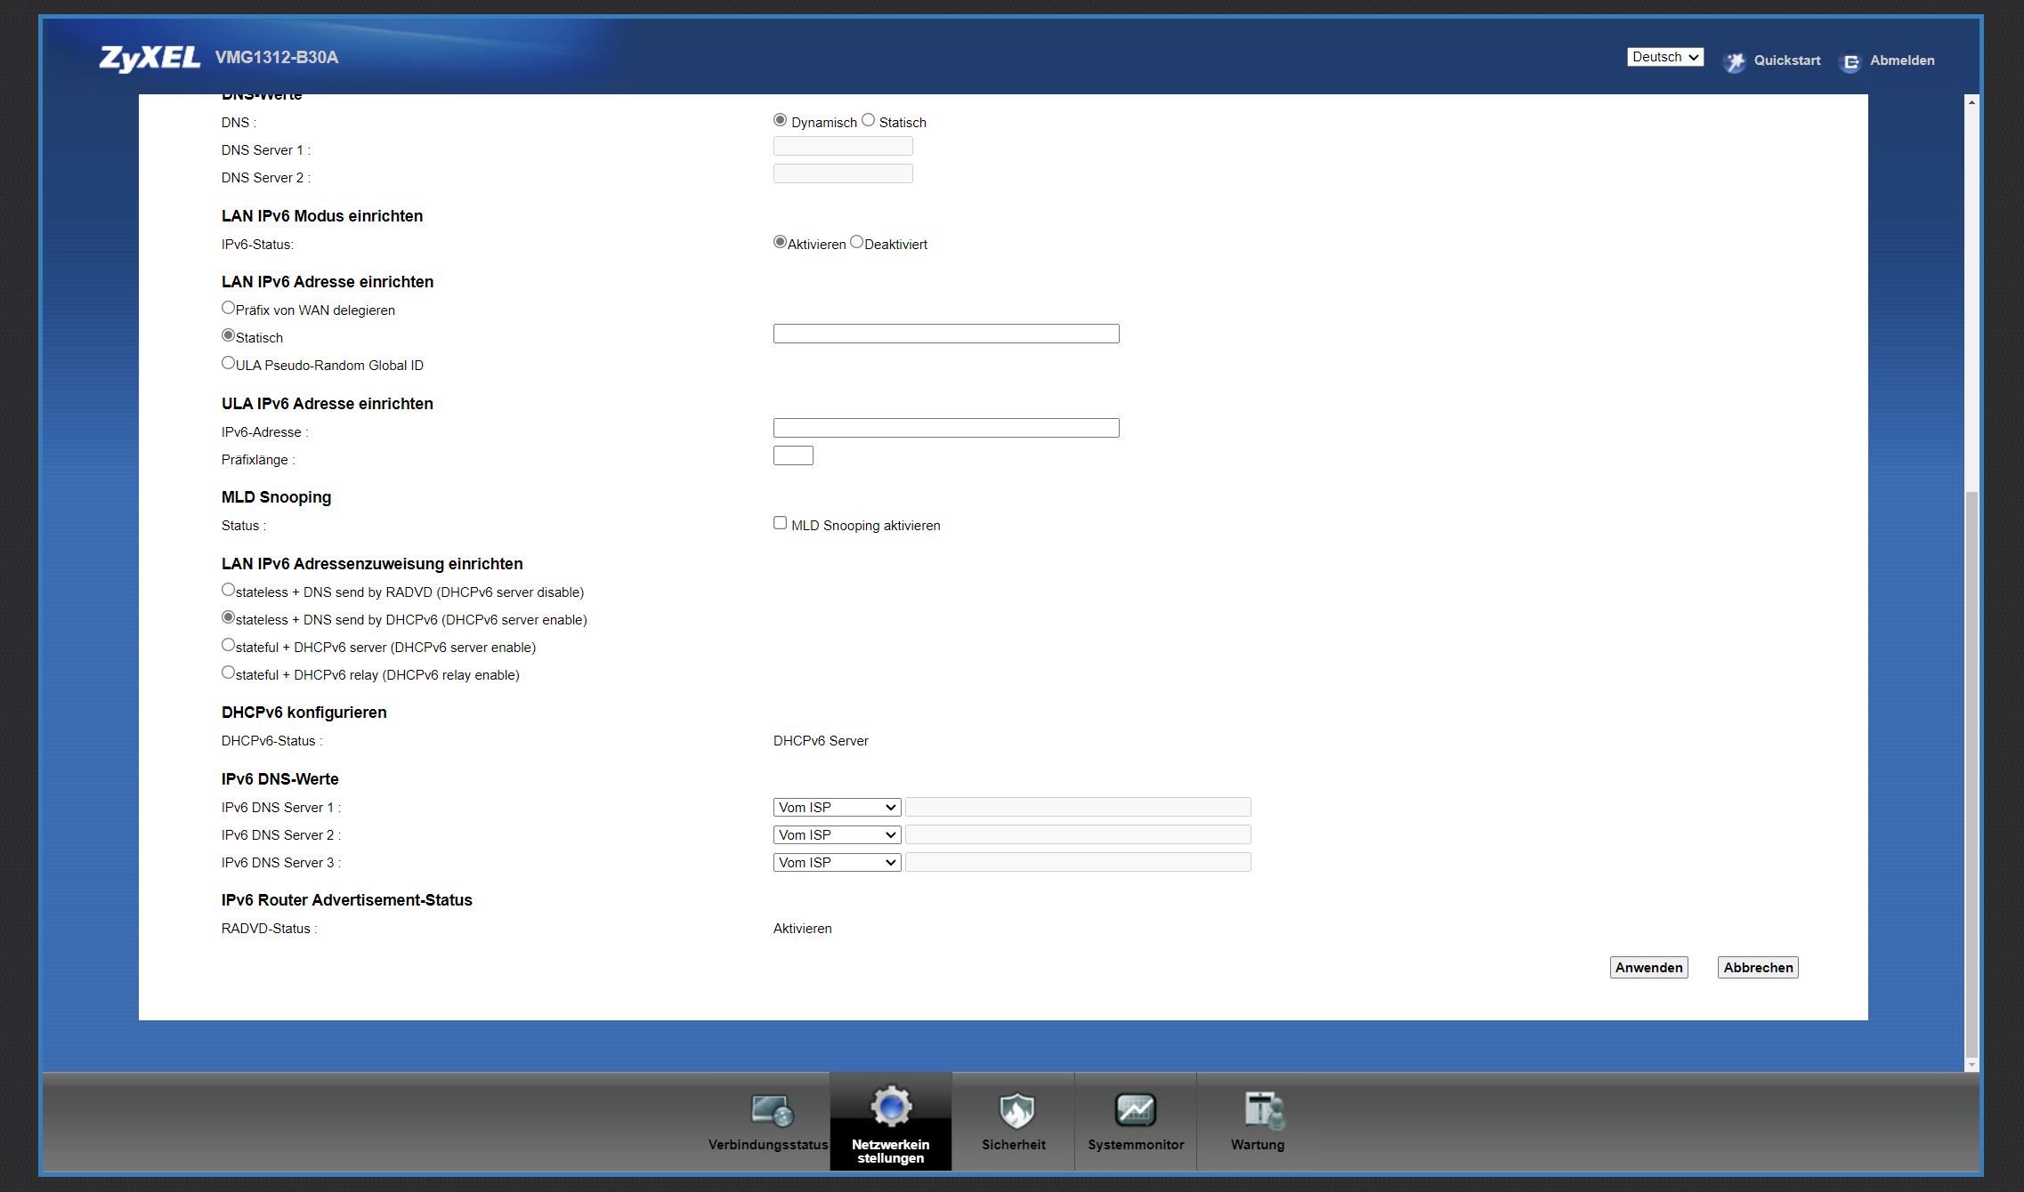Click the ULA IPv6-Adresse input field
The width and height of the screenshot is (2024, 1192).
click(945, 428)
